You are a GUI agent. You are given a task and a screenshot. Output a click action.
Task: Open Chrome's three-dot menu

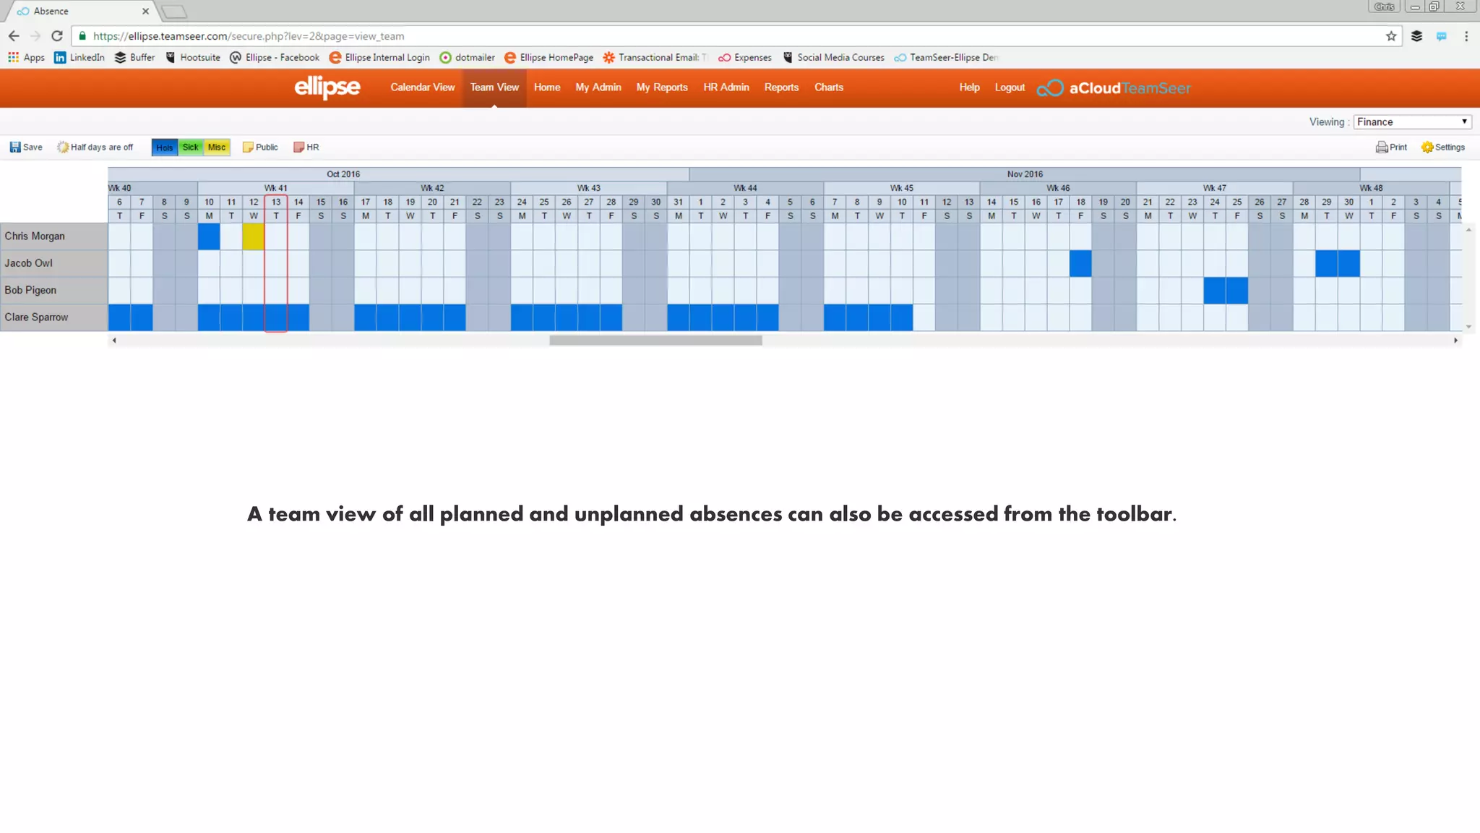pos(1466,36)
